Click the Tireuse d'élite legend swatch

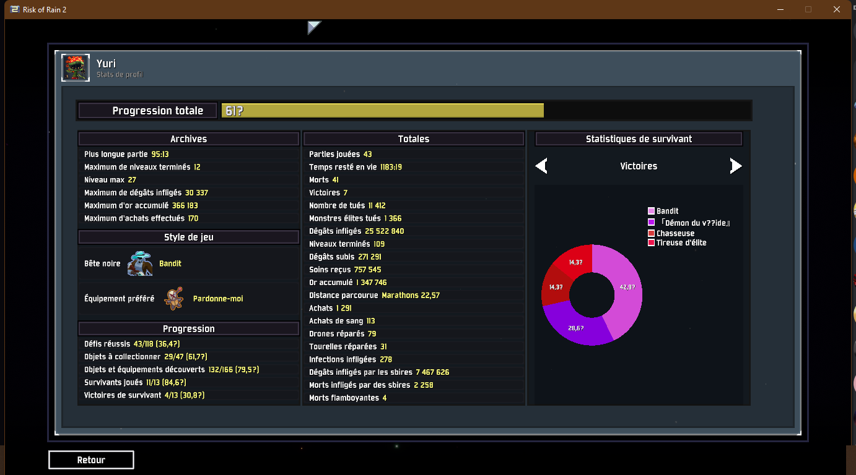tap(651, 243)
